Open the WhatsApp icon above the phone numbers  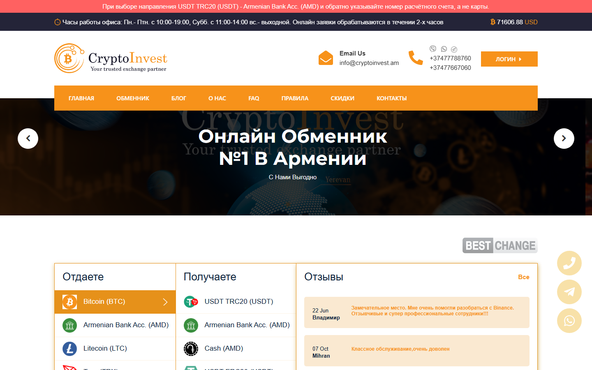[444, 49]
